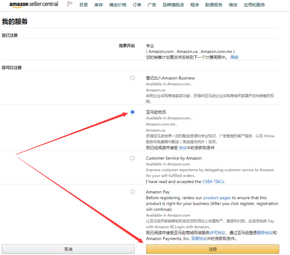Image resolution: width=290 pixels, height=255 pixels.
Task: Open the 程序 menu
Action: [194, 5]
